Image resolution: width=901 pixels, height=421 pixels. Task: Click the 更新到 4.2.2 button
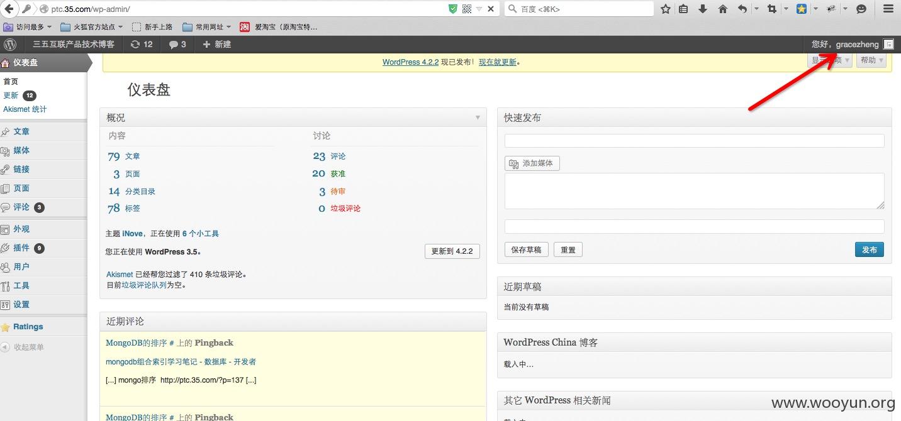(x=452, y=251)
